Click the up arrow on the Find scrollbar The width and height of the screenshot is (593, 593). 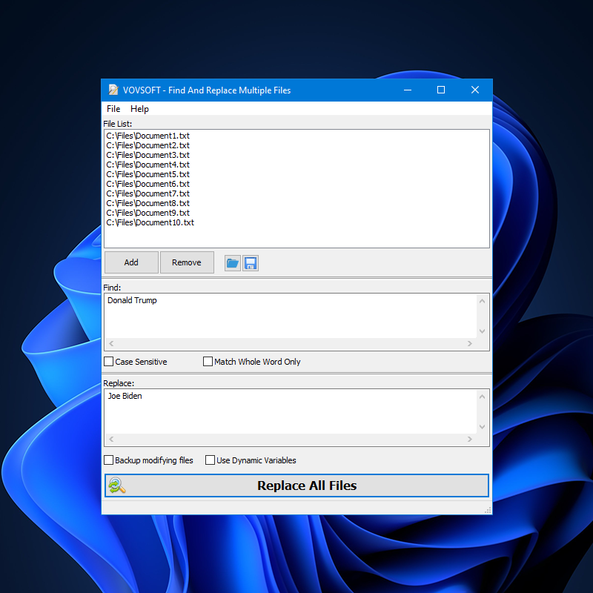coord(482,300)
